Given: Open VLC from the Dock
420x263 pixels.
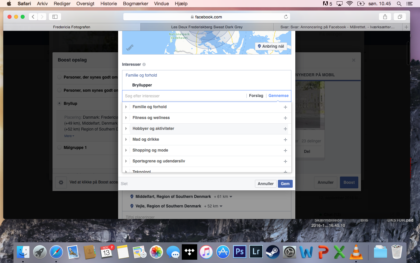Looking at the screenshot, I should click(x=356, y=252).
